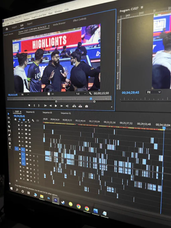Image resolution: width=171 pixels, height=228 pixels.
Task: Select the Track Select Forward tool
Action: pos(9,118)
